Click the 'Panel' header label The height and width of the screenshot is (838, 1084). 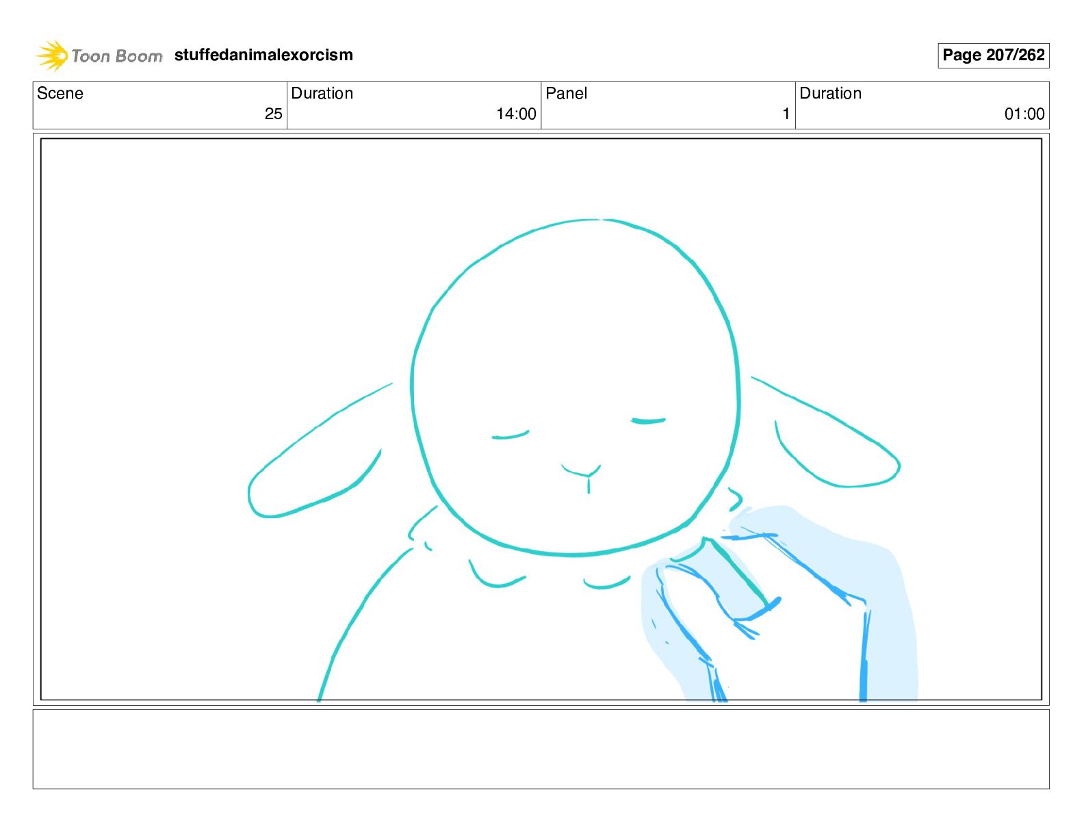(x=567, y=93)
